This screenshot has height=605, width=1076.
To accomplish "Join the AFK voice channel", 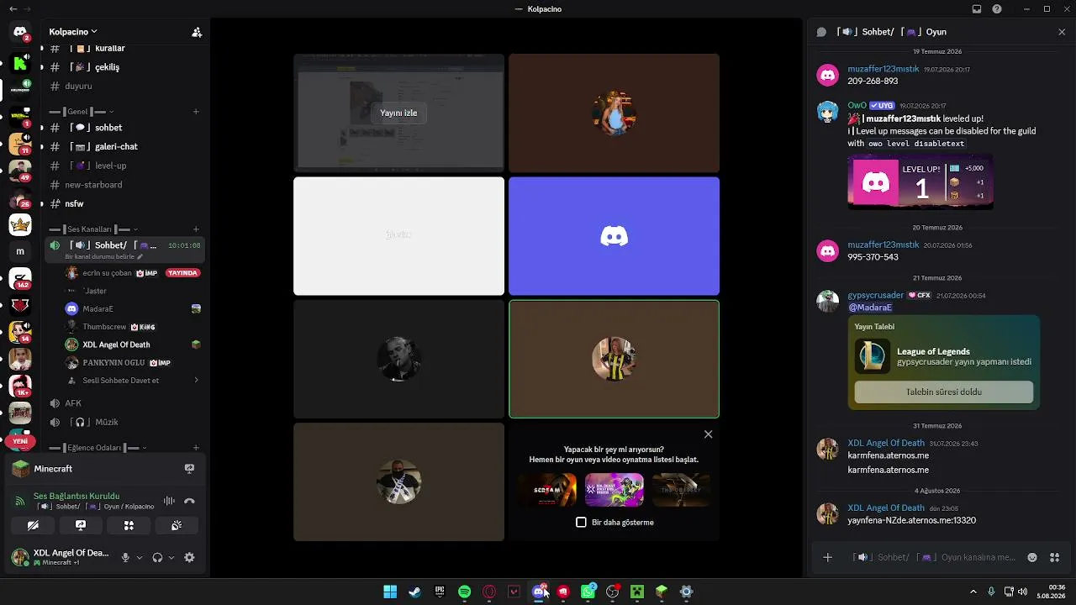I will coord(125,403).
